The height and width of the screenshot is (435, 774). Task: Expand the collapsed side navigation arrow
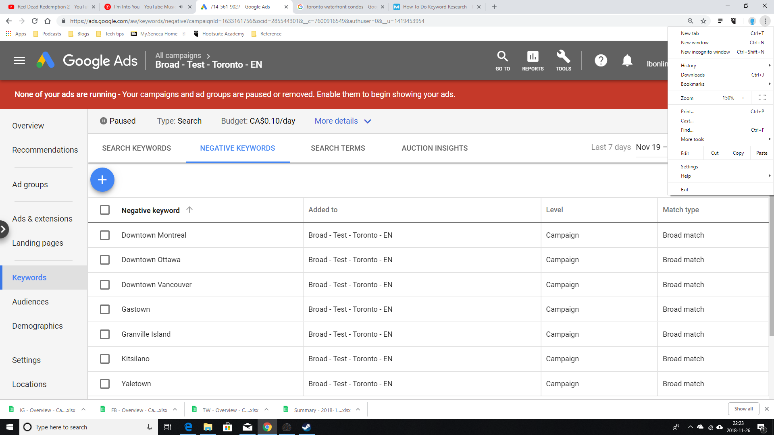[x=4, y=229]
